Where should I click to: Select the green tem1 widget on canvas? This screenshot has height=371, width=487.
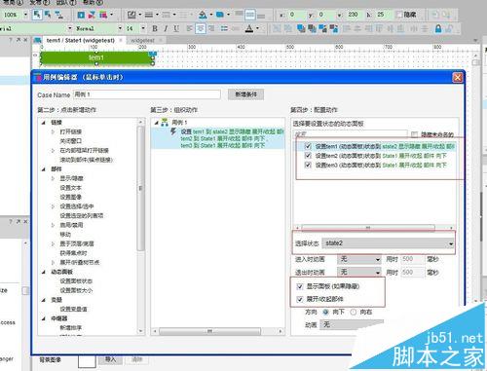pos(96,57)
